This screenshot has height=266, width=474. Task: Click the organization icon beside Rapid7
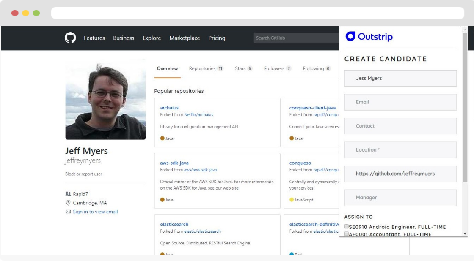click(68, 194)
